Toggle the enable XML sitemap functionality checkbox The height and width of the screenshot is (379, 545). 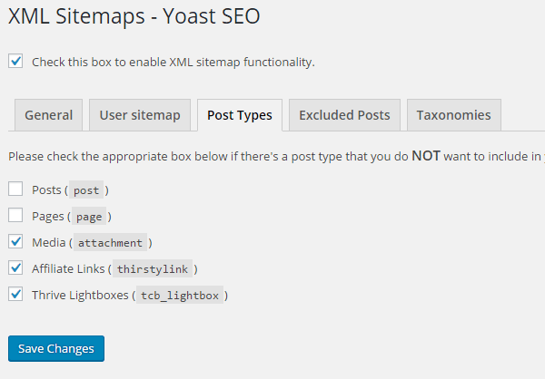[x=15, y=61]
